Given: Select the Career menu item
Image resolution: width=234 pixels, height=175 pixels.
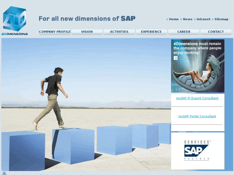Looking at the screenshot, I should click(184, 32).
